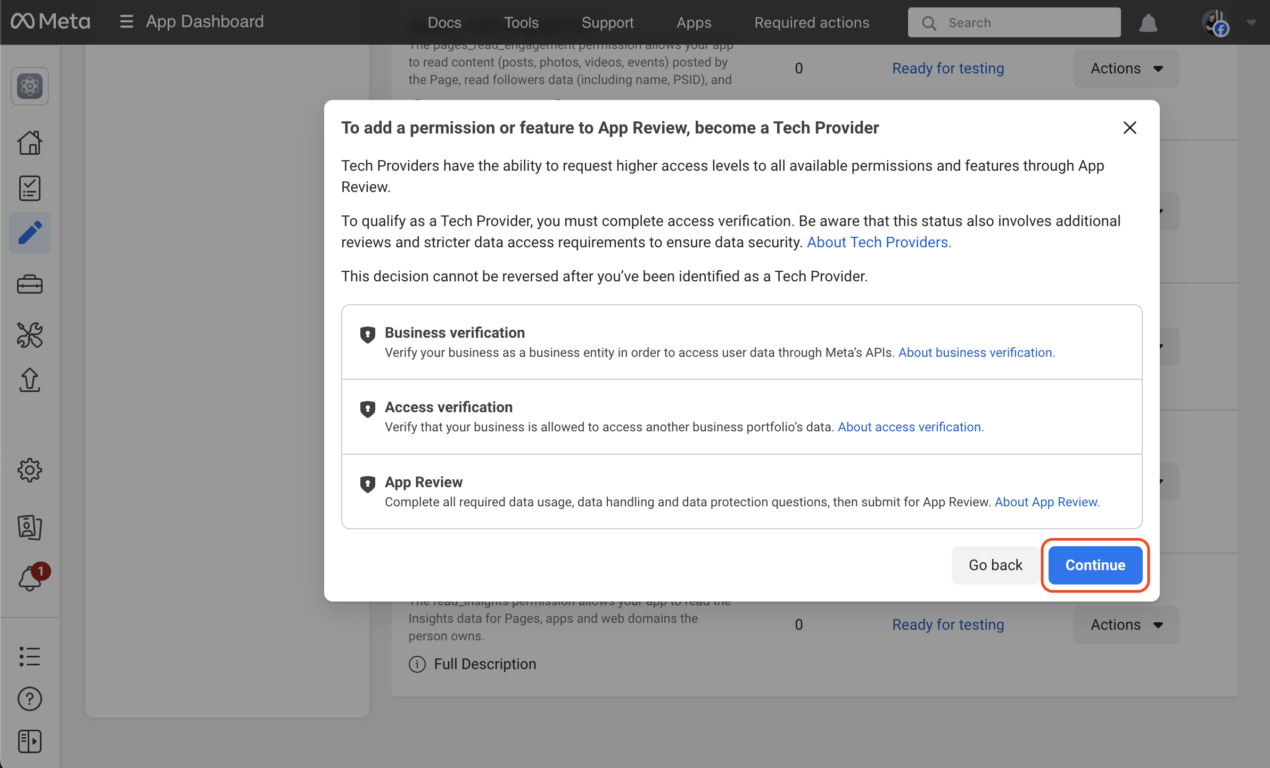Open the checklist icon in sidebar

[30, 188]
